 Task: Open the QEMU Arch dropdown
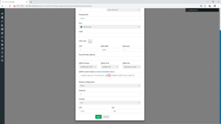coord(110,67)
